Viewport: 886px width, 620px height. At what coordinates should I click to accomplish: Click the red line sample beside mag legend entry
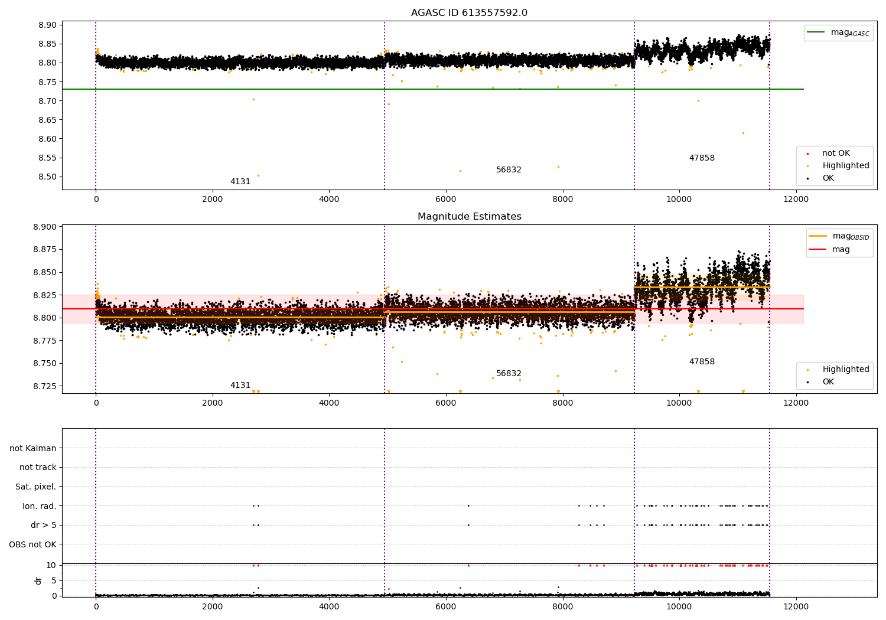[817, 250]
